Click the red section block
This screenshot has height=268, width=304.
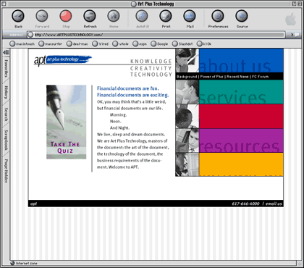tap(241, 117)
